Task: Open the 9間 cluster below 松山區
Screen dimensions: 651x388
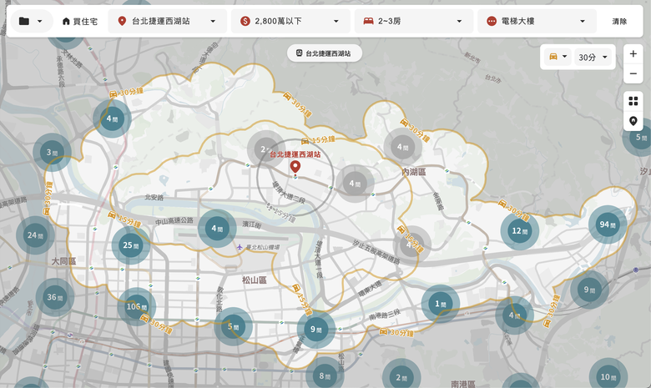Action: (x=316, y=330)
